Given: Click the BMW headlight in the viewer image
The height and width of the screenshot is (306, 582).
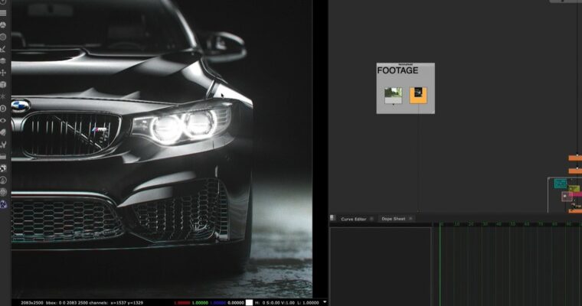Looking at the screenshot, I should [x=182, y=126].
